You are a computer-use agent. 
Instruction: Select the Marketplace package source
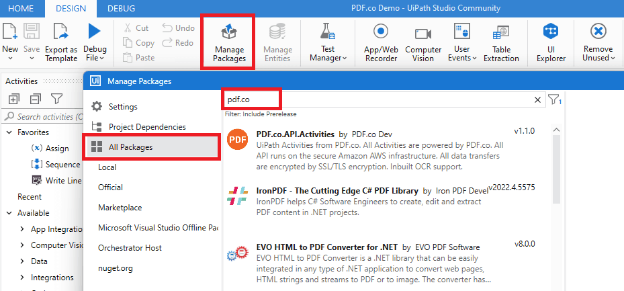pos(120,208)
